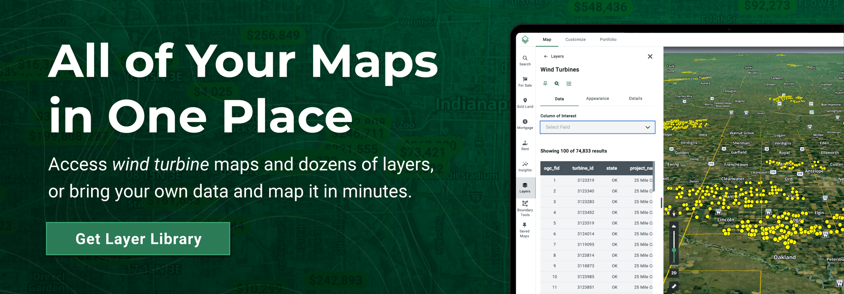Click the list view icon under Wind Turbines
The image size is (844, 294).
[x=569, y=84]
